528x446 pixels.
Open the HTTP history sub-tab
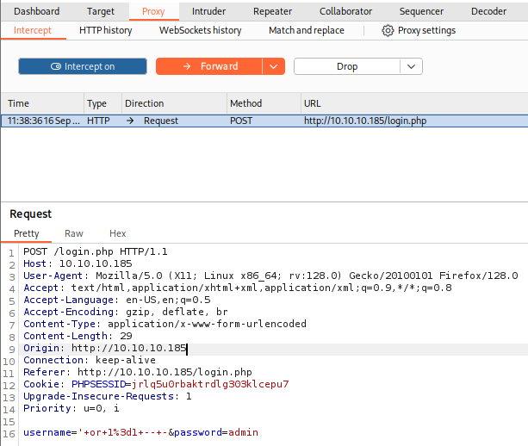point(105,30)
